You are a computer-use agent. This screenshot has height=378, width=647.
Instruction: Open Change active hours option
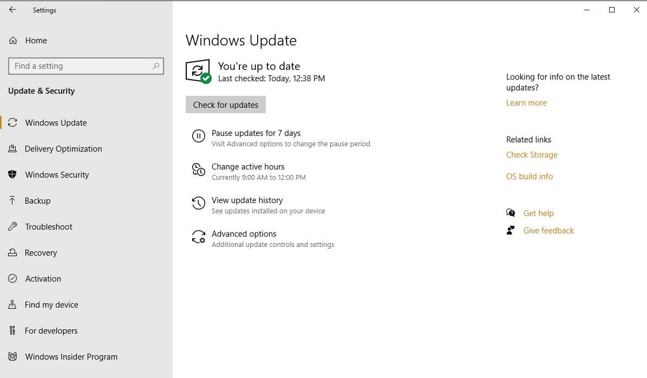click(x=248, y=166)
